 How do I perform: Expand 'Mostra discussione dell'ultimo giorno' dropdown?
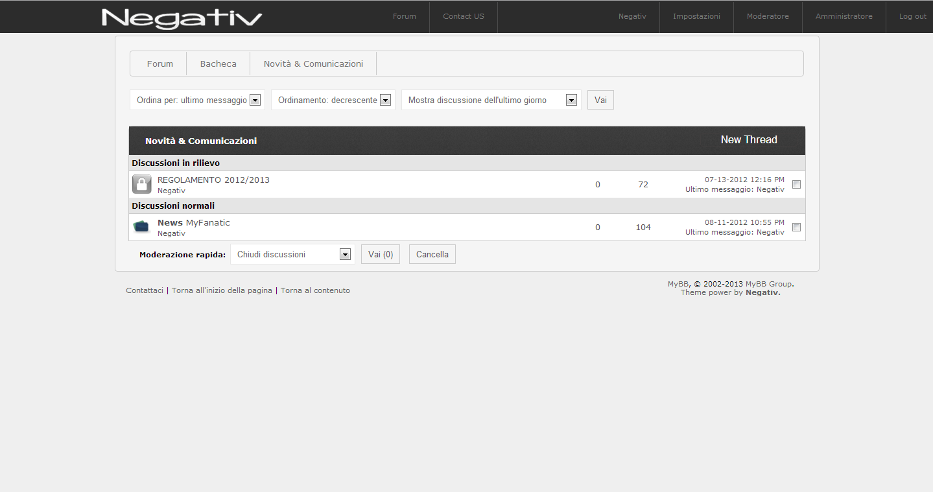click(x=491, y=100)
